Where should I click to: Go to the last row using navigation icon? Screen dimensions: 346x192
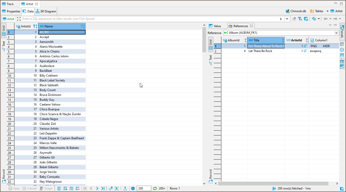point(103,188)
